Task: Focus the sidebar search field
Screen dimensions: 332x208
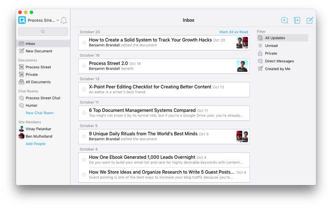Action: pos(43,31)
